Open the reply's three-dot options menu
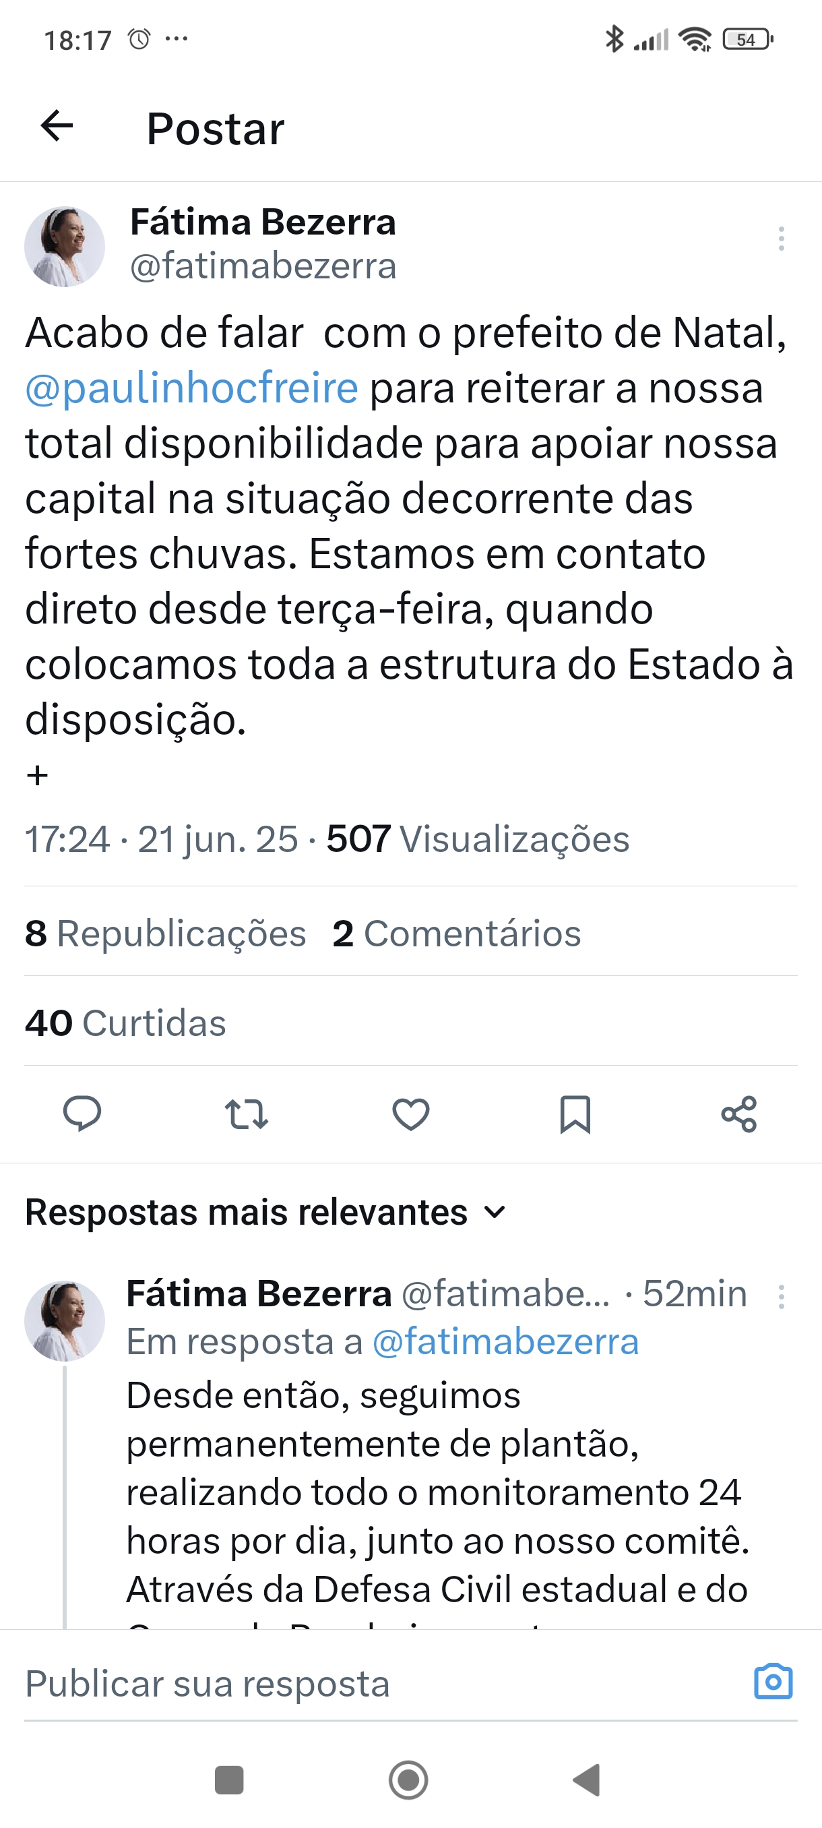Viewport: 822px width, 1828px height. click(x=781, y=1296)
